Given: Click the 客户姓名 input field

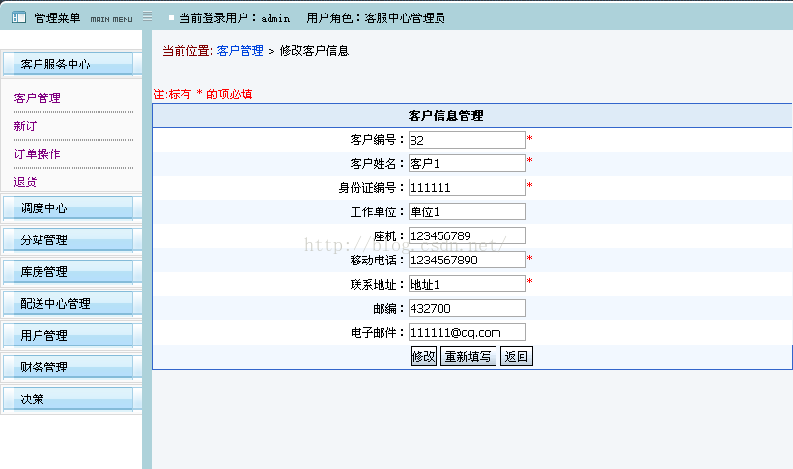Looking at the screenshot, I should 467,164.
